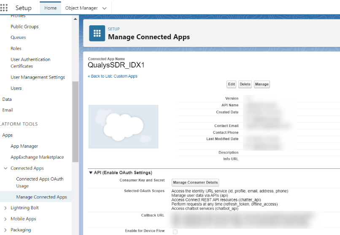Click the Delete button
This screenshot has width=340, height=235.
point(245,84)
